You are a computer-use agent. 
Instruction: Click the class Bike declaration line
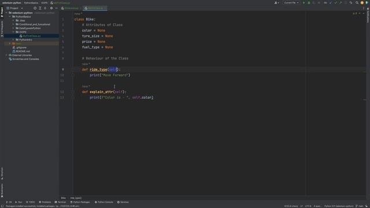click(x=85, y=19)
